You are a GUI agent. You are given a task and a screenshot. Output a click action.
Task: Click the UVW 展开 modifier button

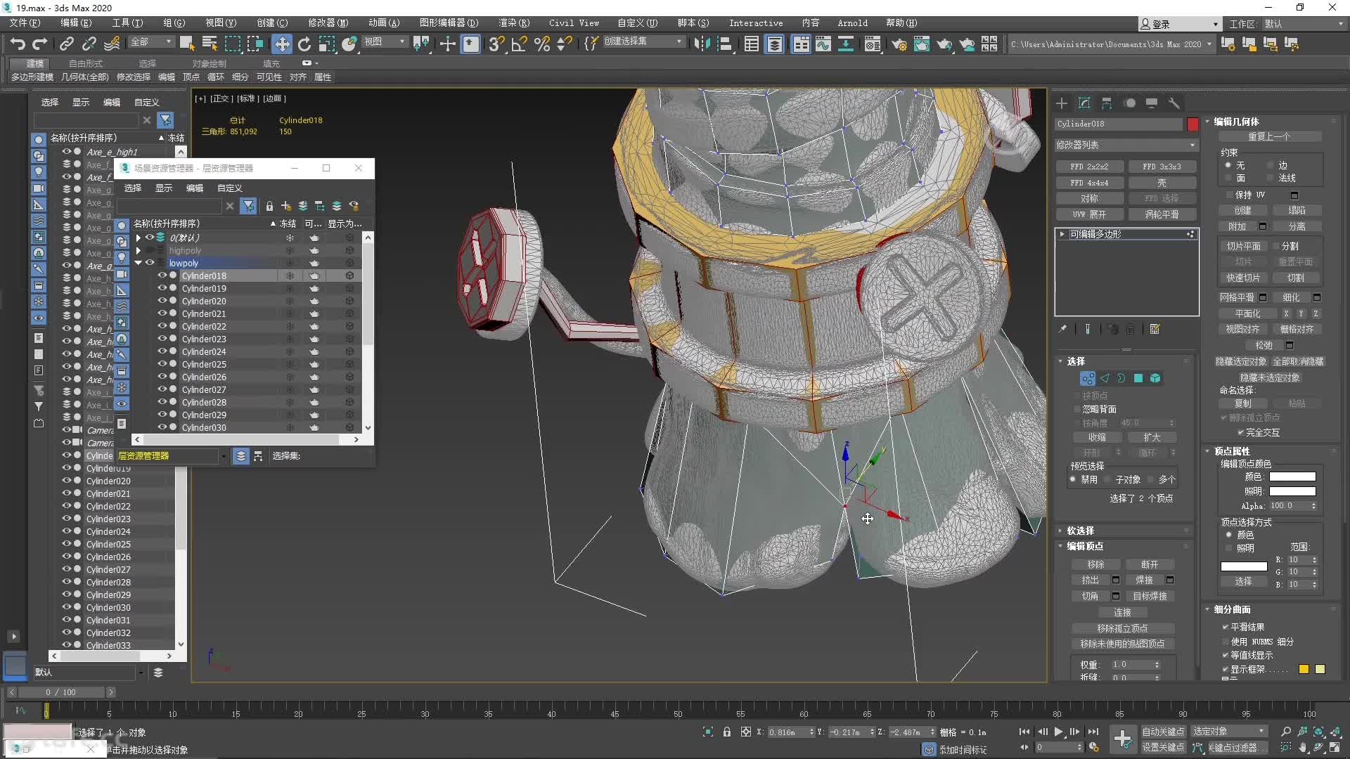1089,214
